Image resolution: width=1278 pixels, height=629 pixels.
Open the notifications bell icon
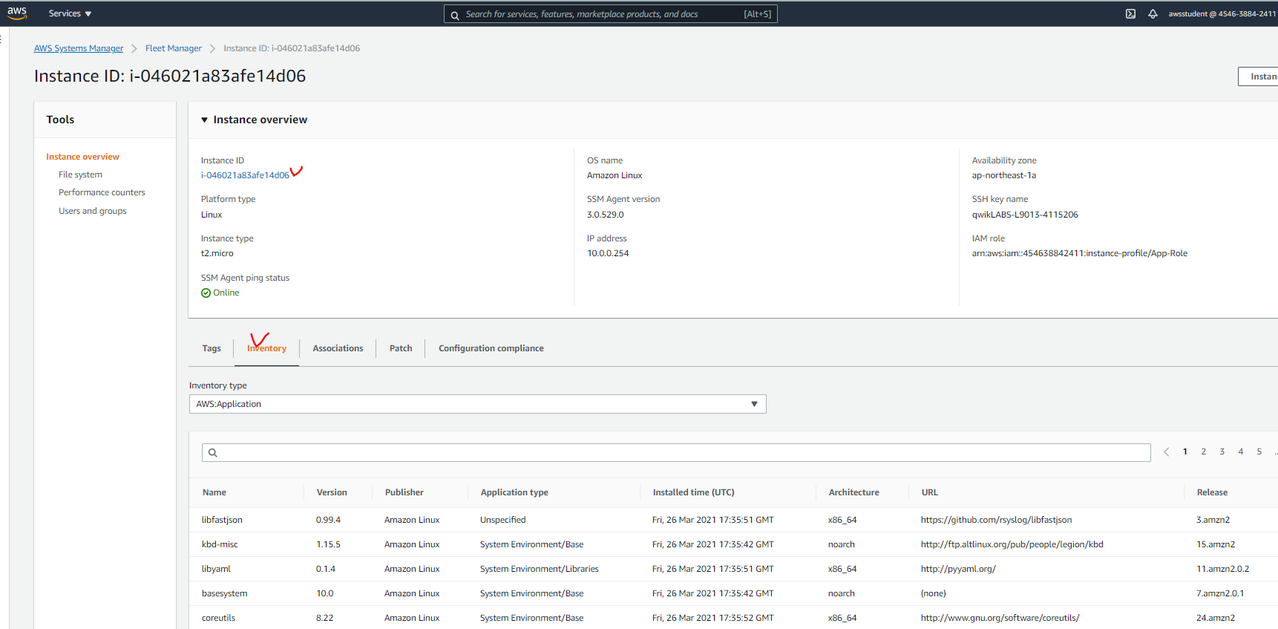(x=1153, y=13)
